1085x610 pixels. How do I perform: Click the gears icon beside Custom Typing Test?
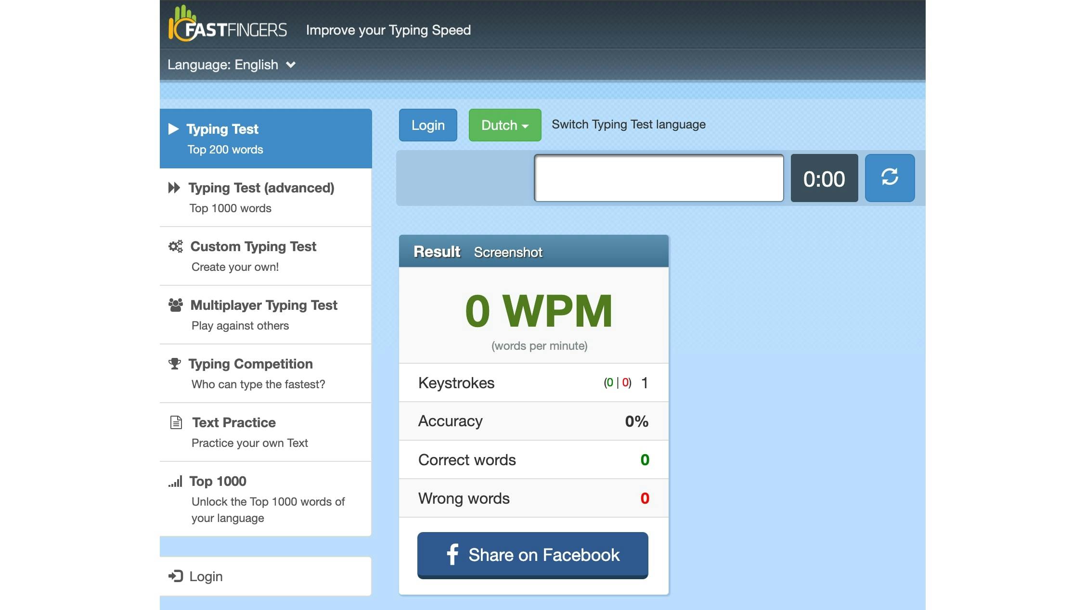click(175, 246)
